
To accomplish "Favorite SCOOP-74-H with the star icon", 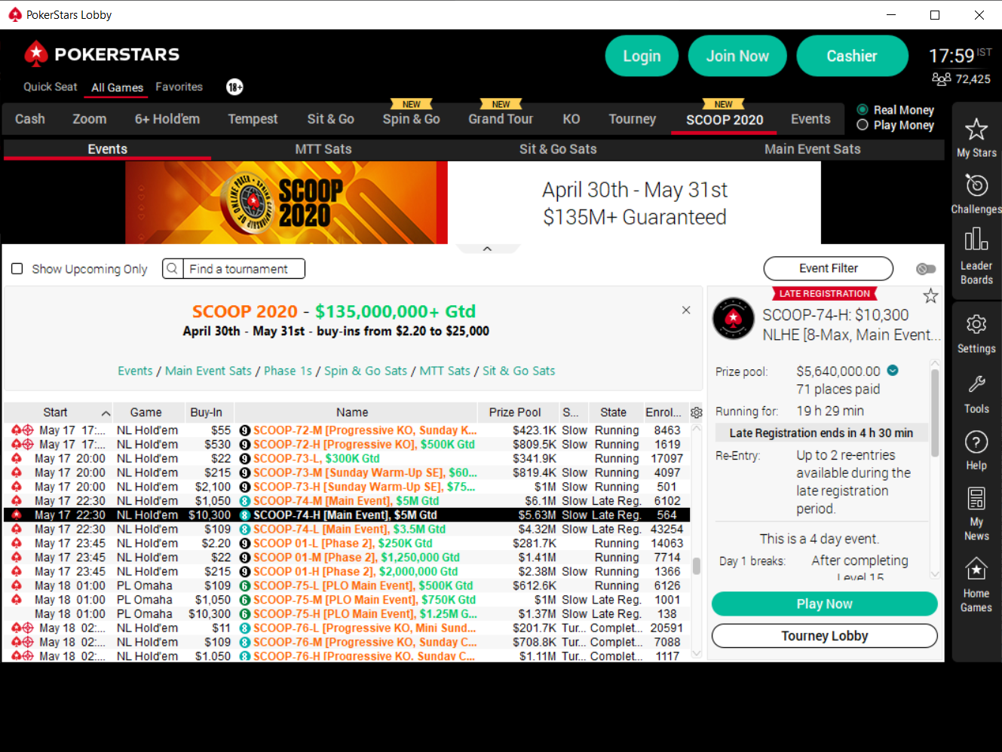I will tap(931, 296).
